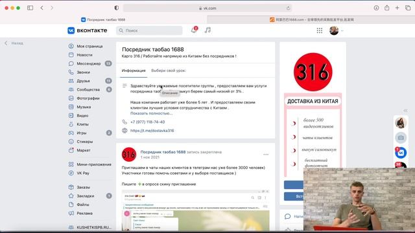Click the Стикеры sidebar icon
The width and height of the screenshot is (415, 233).
coord(71,142)
